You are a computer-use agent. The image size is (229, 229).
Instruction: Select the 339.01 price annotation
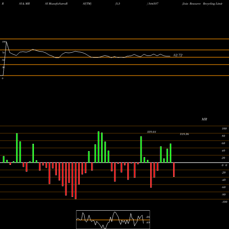(152, 132)
